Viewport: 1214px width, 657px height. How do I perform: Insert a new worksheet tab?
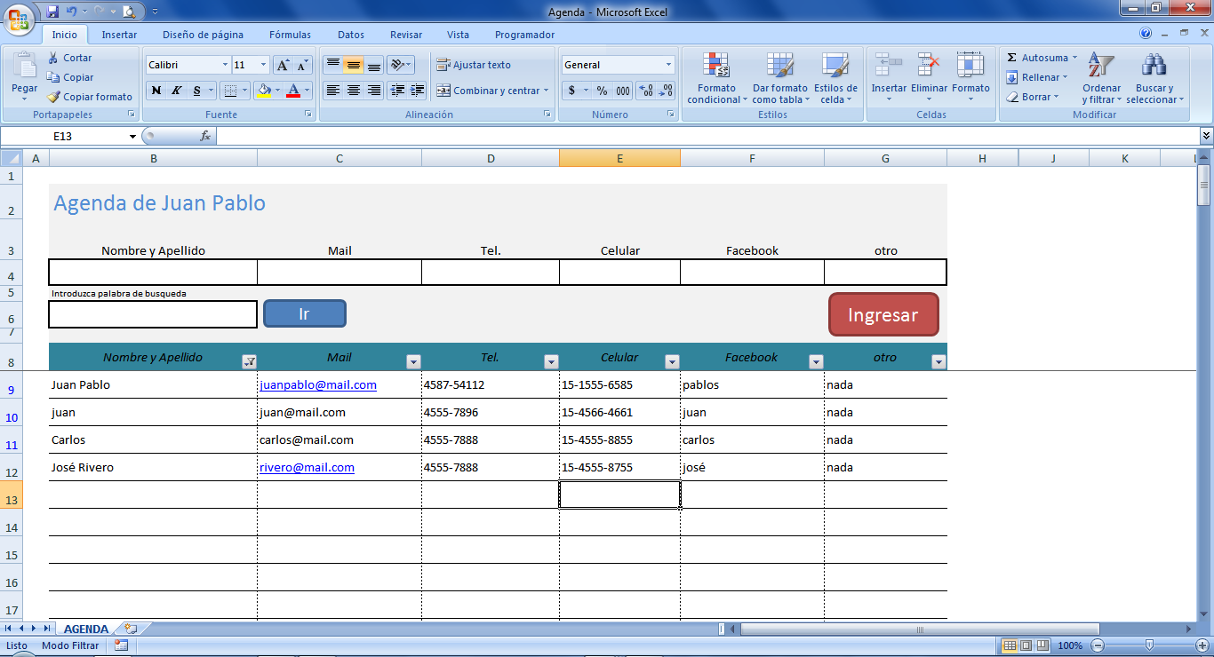pyautogui.click(x=130, y=629)
